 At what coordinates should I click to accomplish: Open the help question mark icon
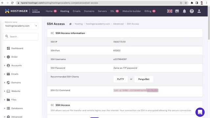tap(192, 11)
